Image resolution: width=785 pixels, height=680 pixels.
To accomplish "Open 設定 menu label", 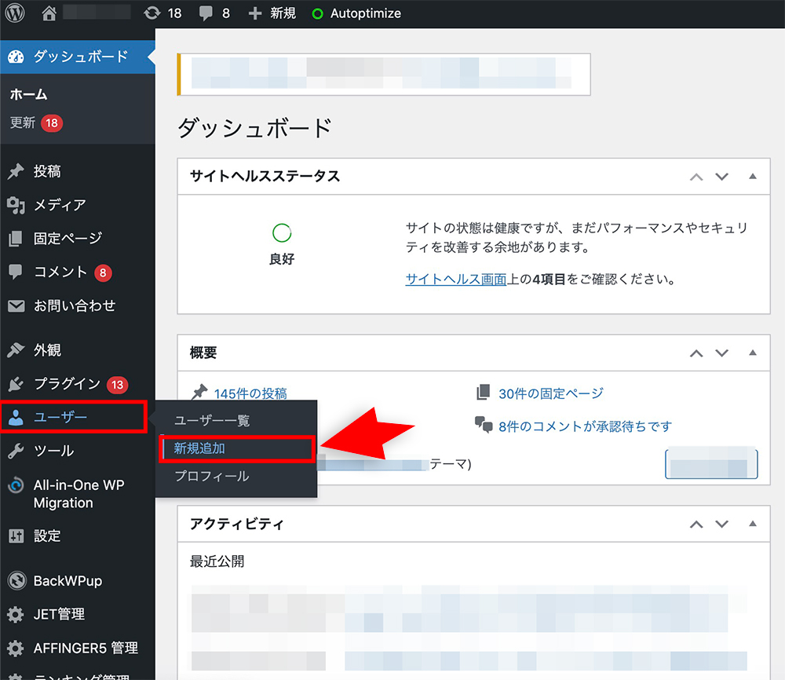I will [x=47, y=536].
